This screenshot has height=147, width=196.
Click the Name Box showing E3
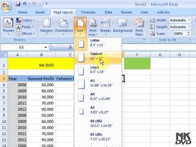tap(22, 47)
